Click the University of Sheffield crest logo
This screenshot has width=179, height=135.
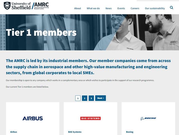tap(7, 6)
